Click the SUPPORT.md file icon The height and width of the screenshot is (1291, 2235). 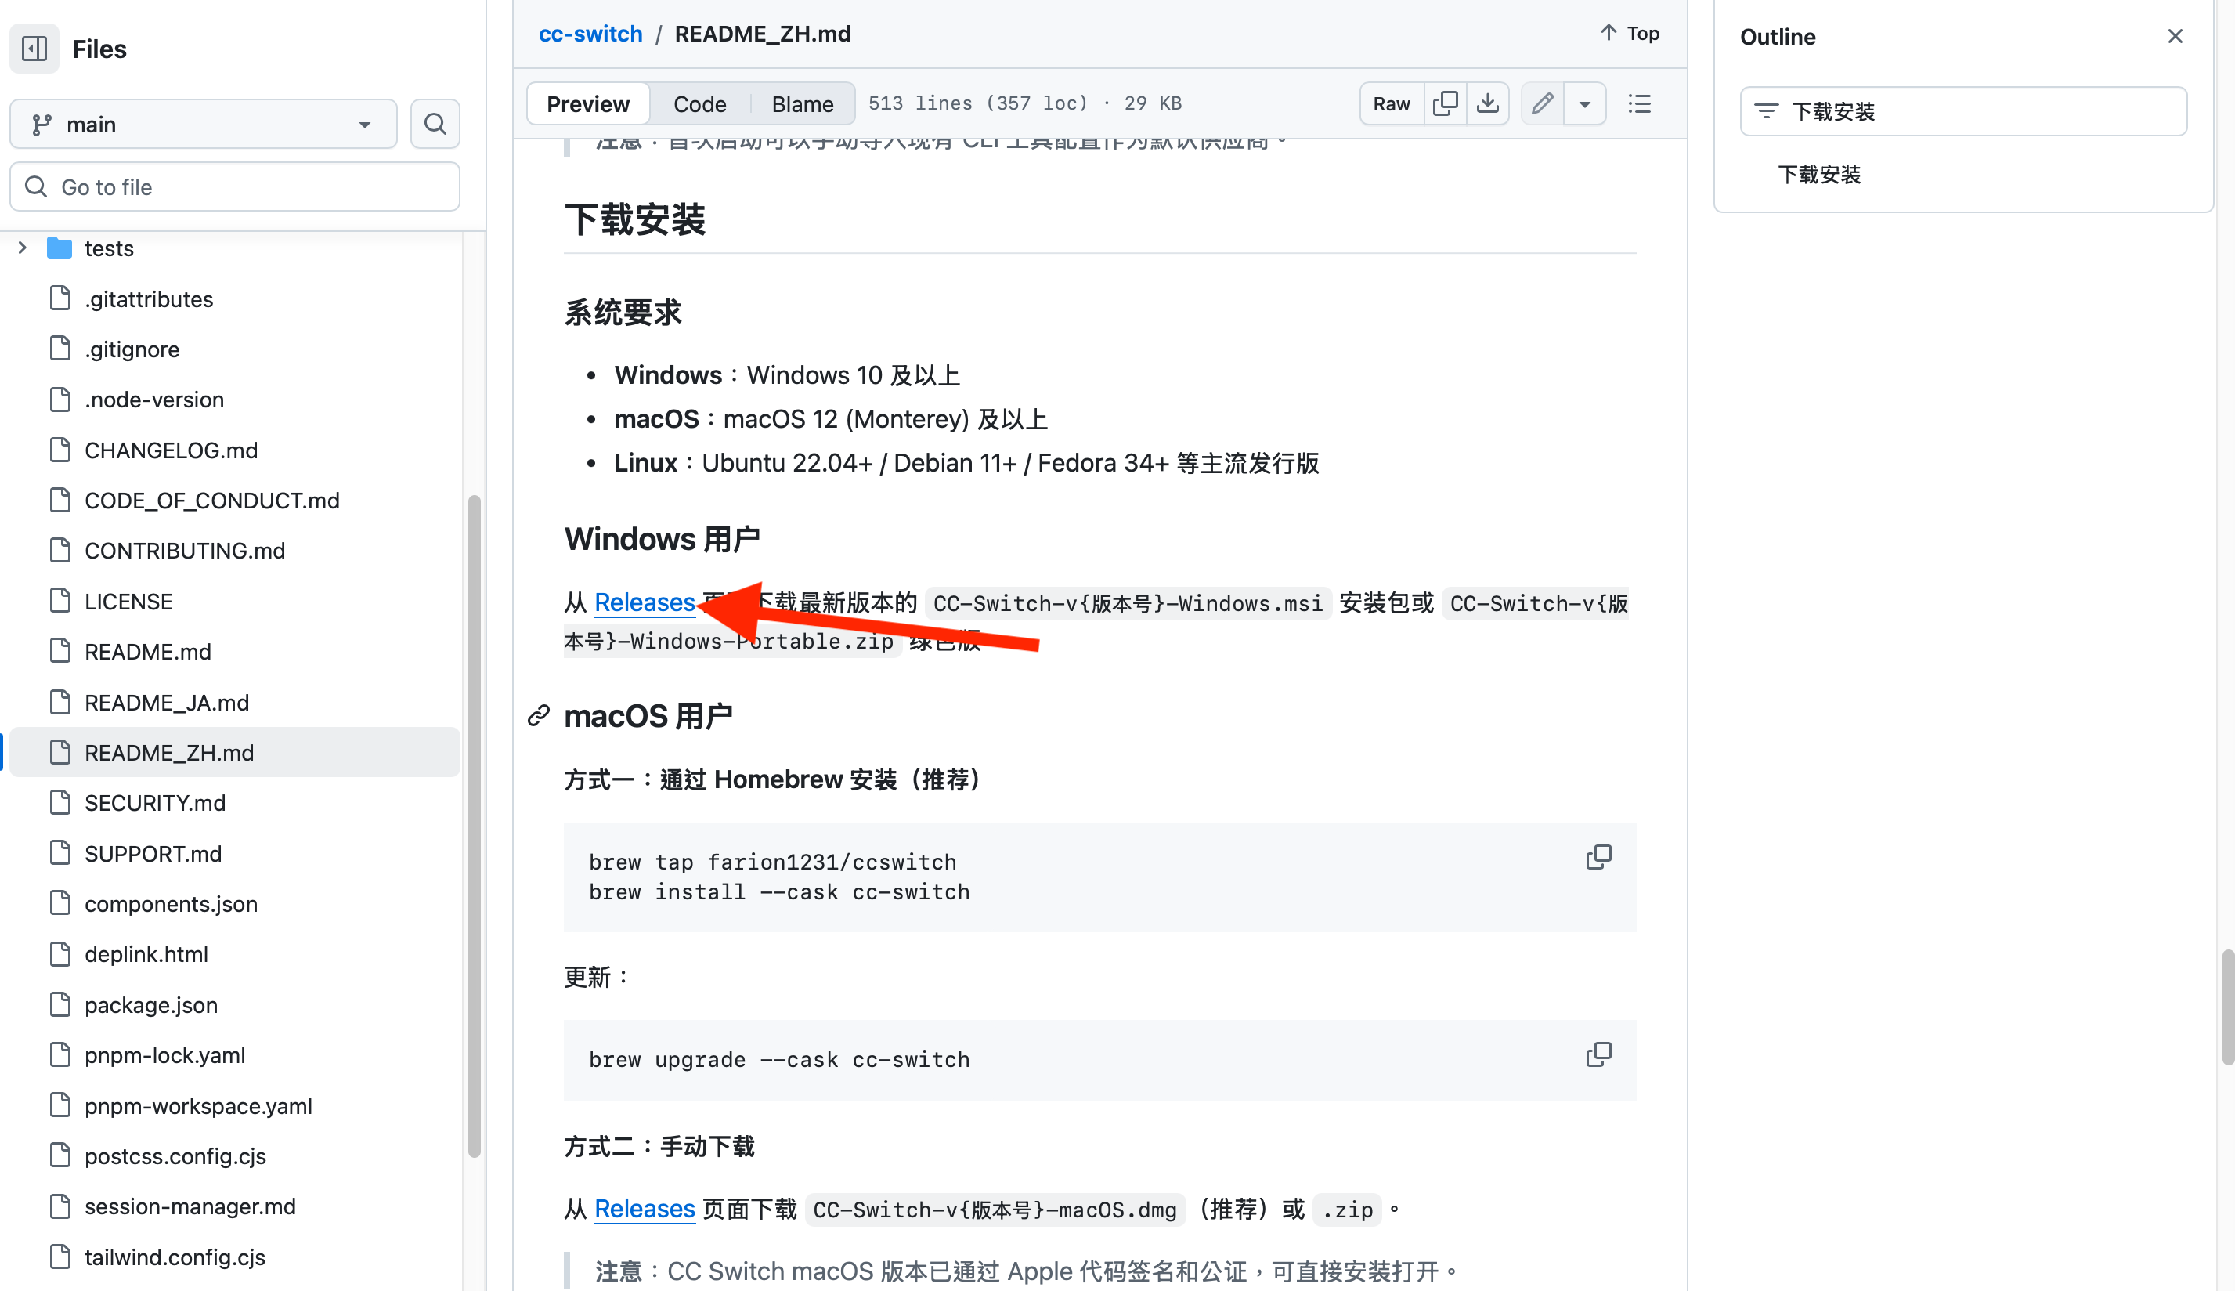pyautogui.click(x=60, y=853)
